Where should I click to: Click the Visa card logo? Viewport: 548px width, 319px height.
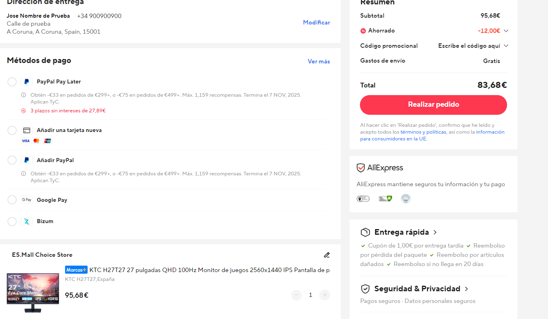point(26,141)
